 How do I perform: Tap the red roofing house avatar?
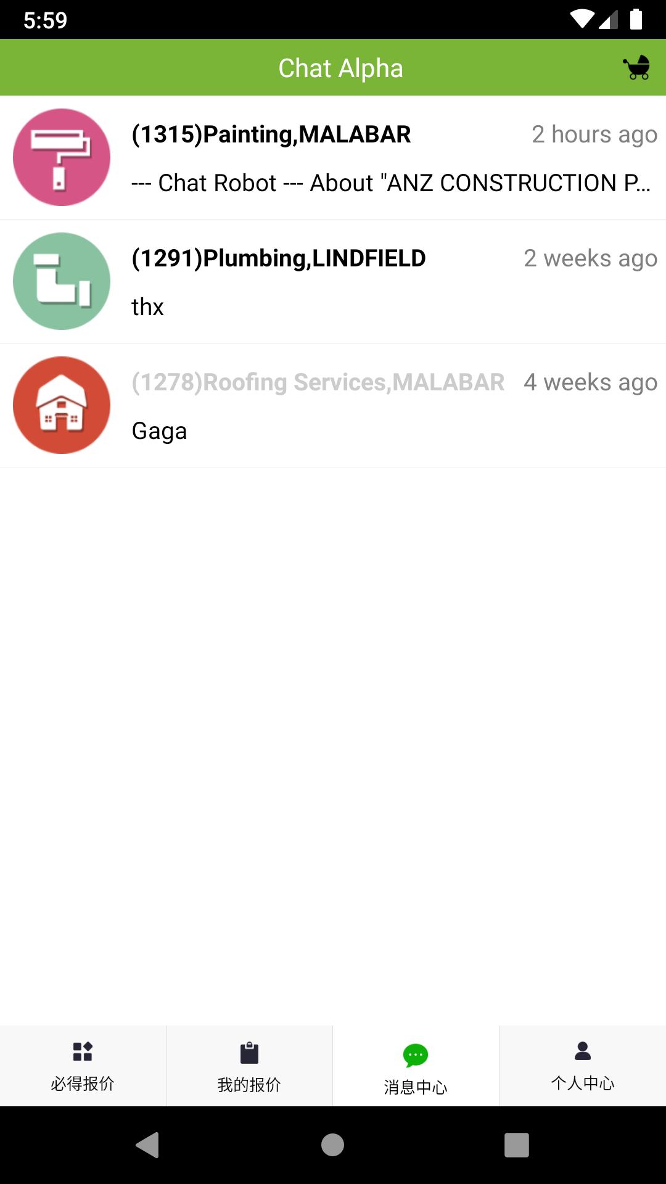tap(62, 405)
